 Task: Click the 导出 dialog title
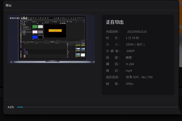coord(8,5)
